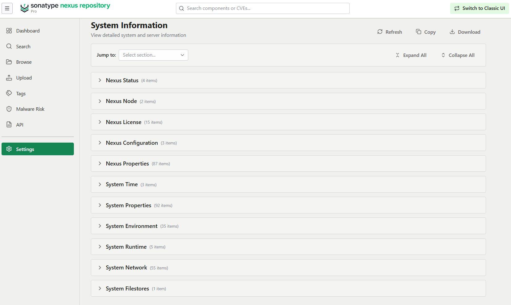Click the System Network section title text

point(126,268)
